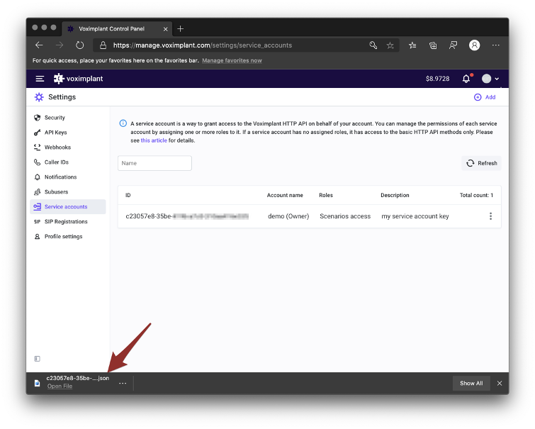The image size is (535, 429).
Task: Click the Subusers people icon
Action: click(37, 192)
